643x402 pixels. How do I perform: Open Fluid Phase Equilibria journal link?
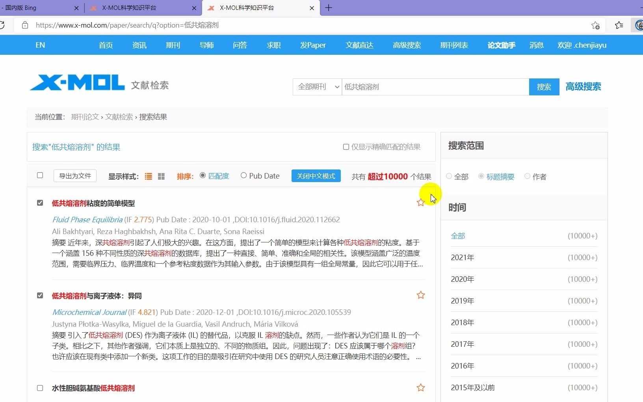[87, 220]
